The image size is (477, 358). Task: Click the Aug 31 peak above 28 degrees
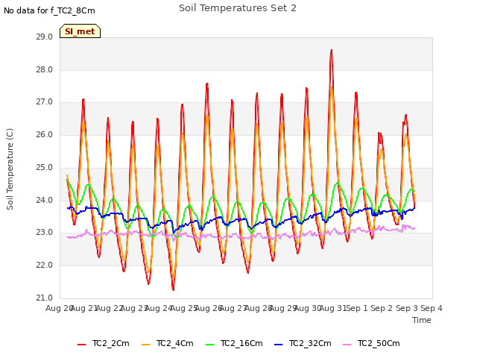[x=331, y=51]
